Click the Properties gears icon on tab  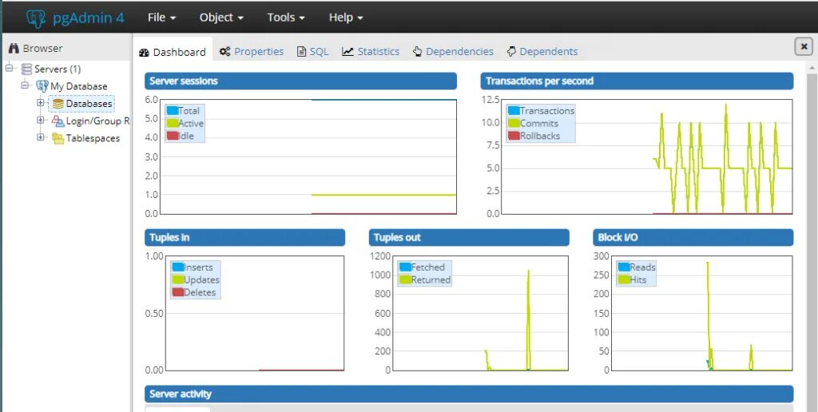[224, 52]
